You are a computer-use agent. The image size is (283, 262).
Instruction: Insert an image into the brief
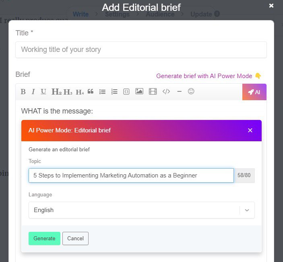point(139,92)
